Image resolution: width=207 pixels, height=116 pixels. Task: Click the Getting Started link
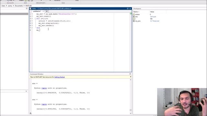[x=60, y=77]
